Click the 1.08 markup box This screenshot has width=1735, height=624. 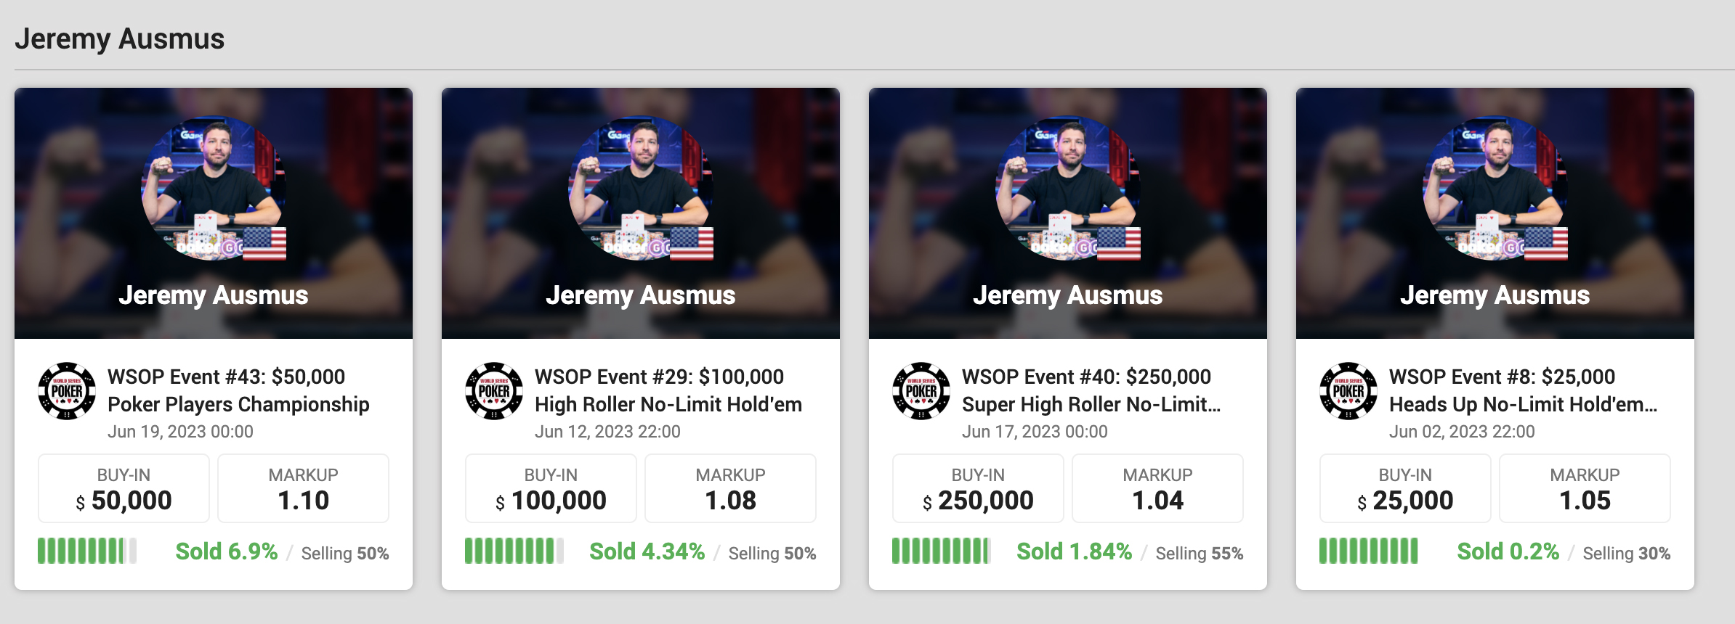tap(730, 488)
